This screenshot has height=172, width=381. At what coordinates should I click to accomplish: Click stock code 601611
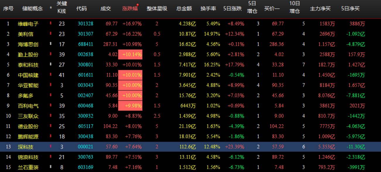[86, 75]
